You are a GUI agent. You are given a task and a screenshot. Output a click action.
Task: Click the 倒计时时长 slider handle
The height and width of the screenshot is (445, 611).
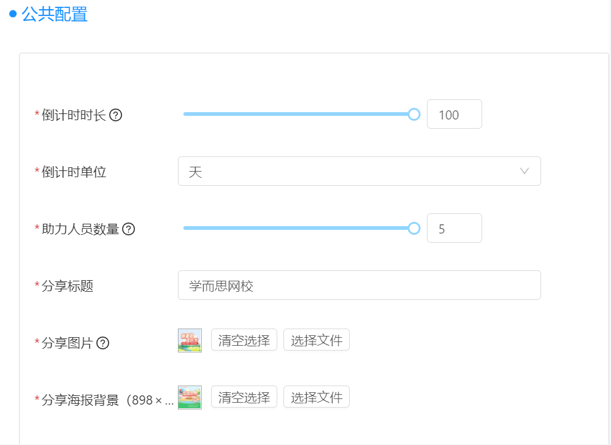(414, 114)
